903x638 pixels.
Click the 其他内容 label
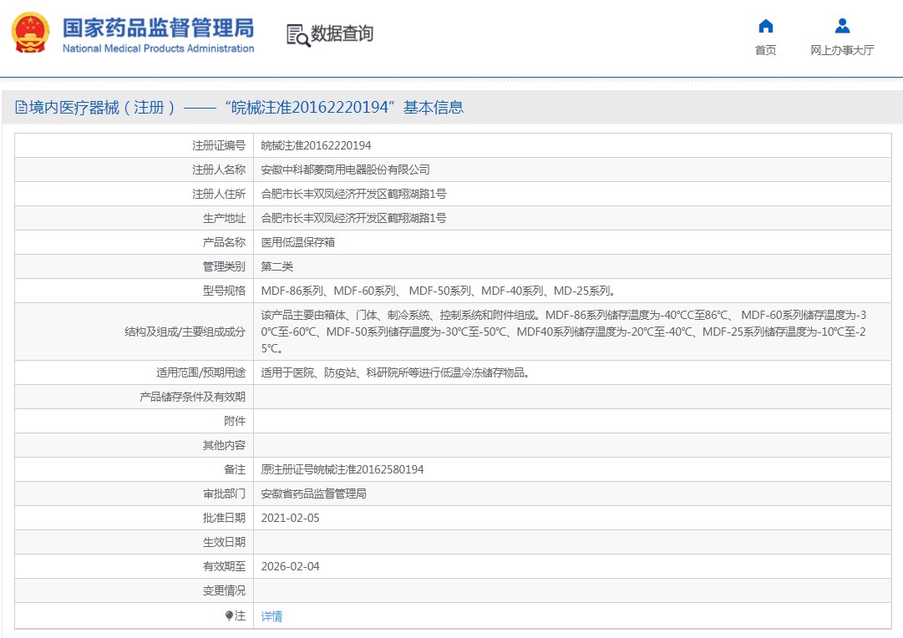coord(224,445)
